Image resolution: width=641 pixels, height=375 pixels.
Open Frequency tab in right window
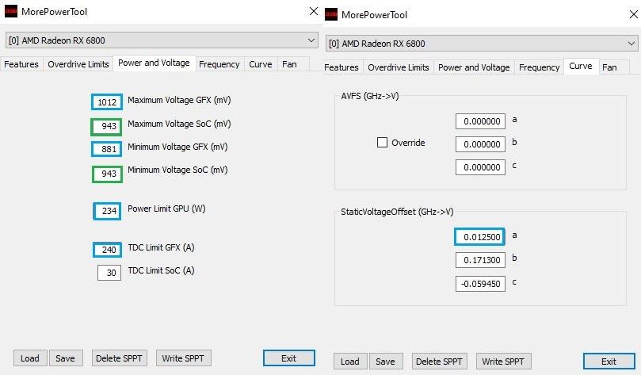pos(540,67)
